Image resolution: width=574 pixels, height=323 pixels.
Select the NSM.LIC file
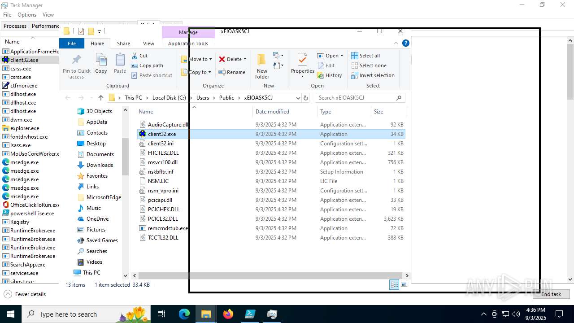coord(158,181)
